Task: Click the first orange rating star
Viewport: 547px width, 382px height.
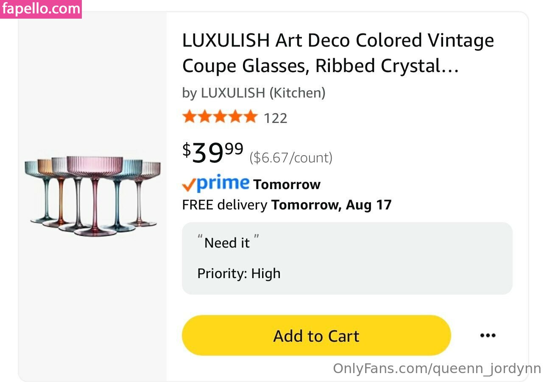Action: click(x=189, y=117)
